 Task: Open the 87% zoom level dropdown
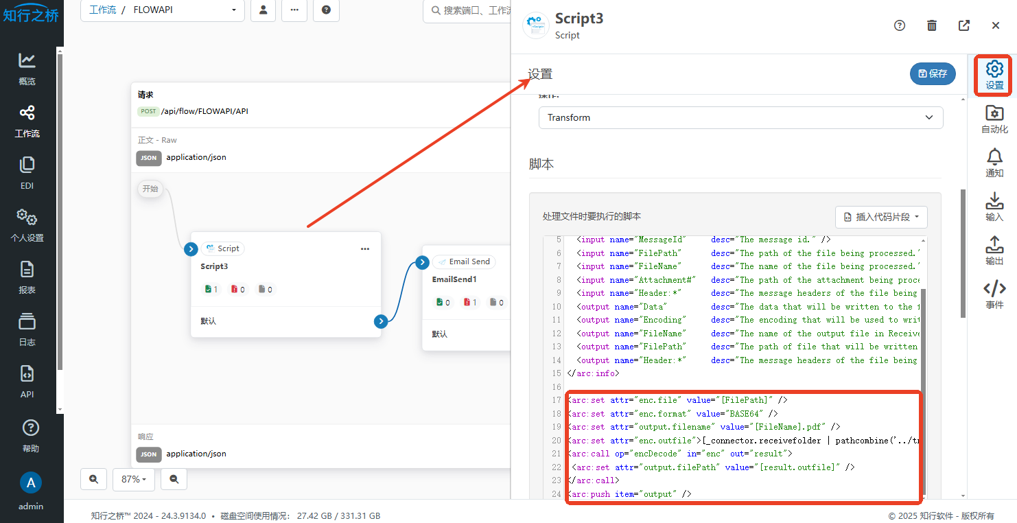133,479
